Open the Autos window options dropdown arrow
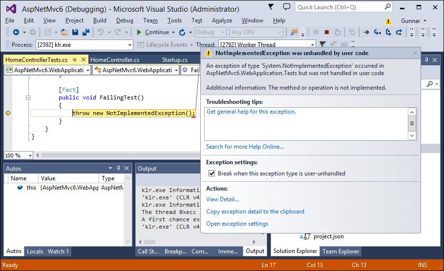444x271 pixels. (x=110, y=168)
